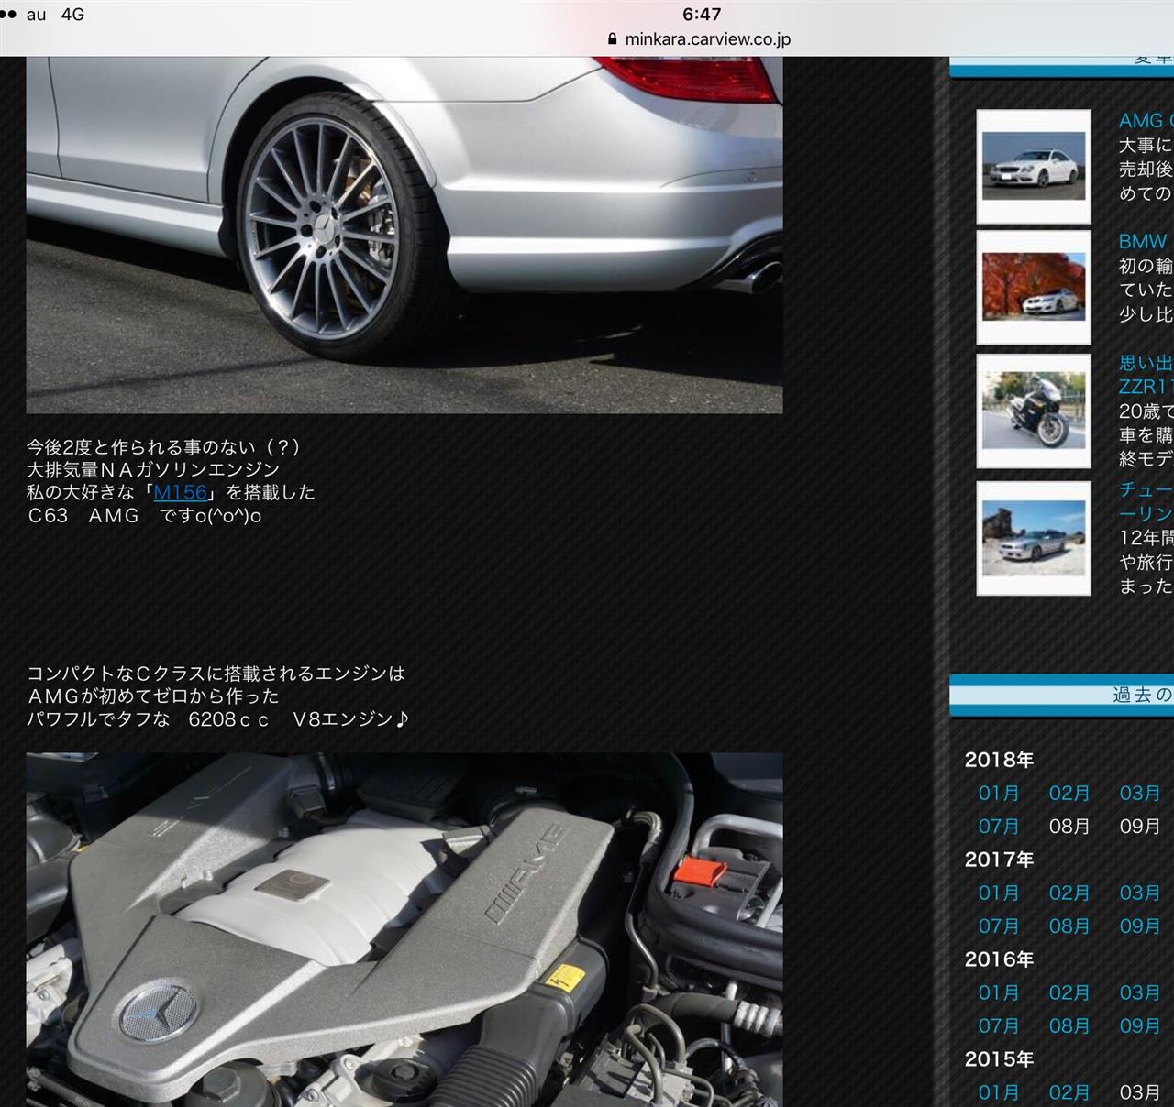Viewport: 1174px width, 1107px height.
Task: Open 2018年 02月 archive
Action: click(1069, 794)
